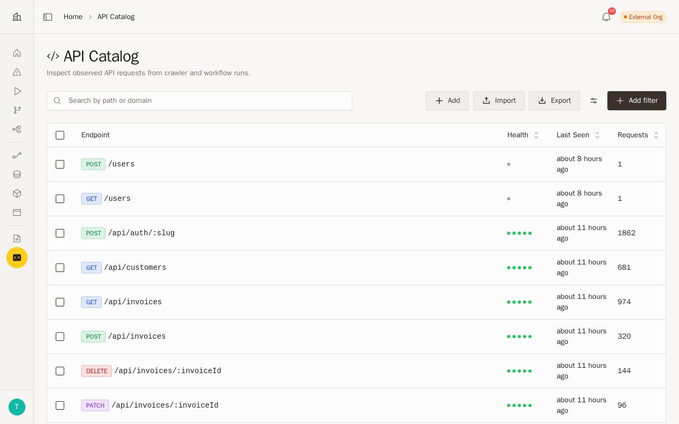Go to Home sidebar icon
Screen dimensions: 679x424
point(17,53)
